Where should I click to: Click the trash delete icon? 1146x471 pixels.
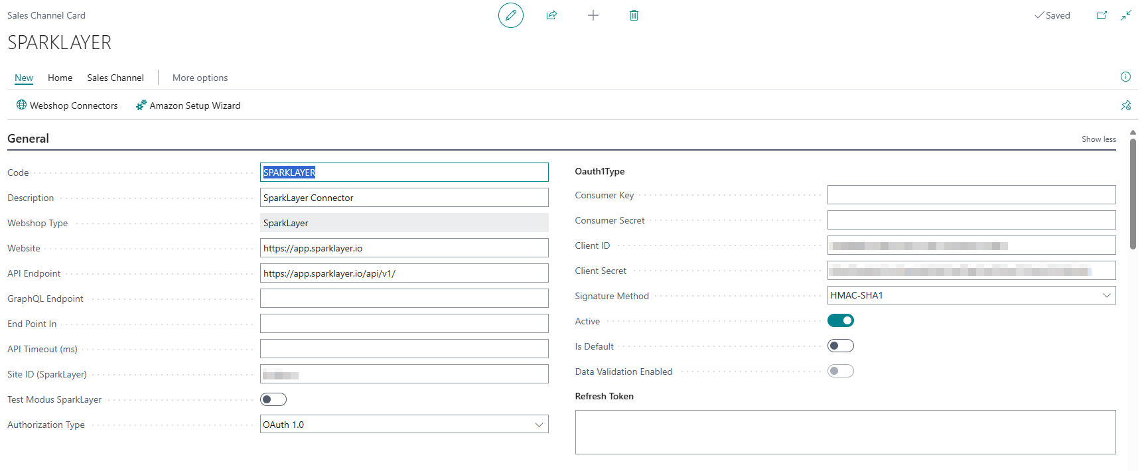634,15
